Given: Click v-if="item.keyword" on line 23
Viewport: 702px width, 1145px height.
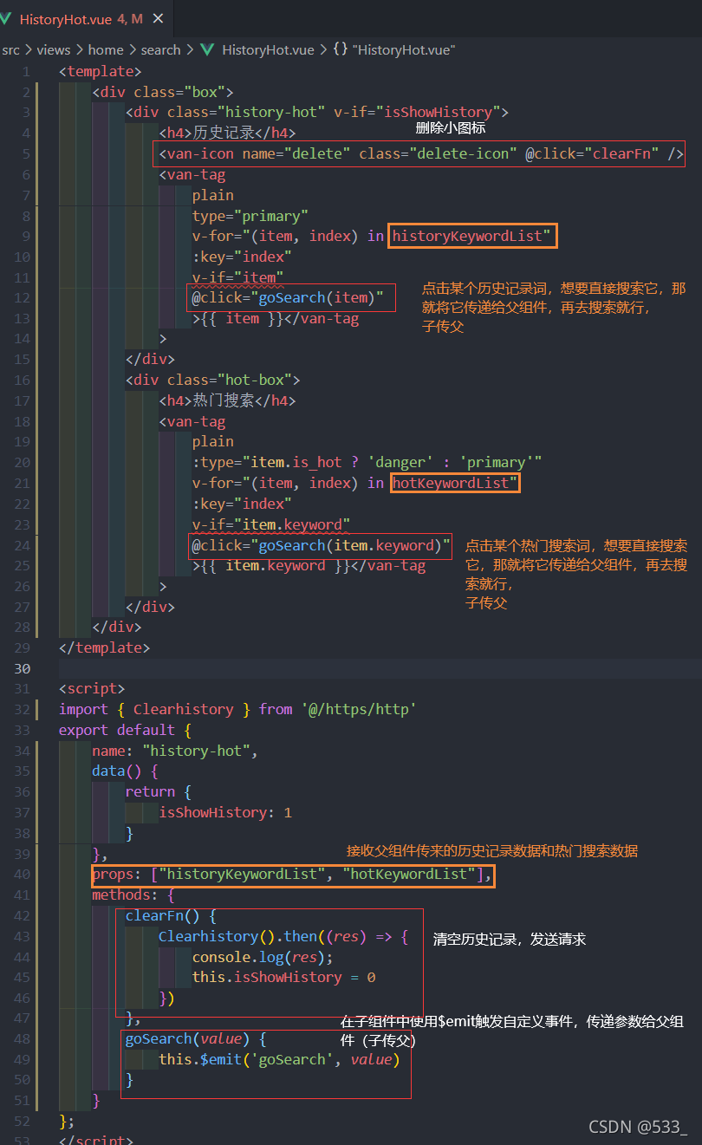Looking at the screenshot, I should tap(271, 524).
